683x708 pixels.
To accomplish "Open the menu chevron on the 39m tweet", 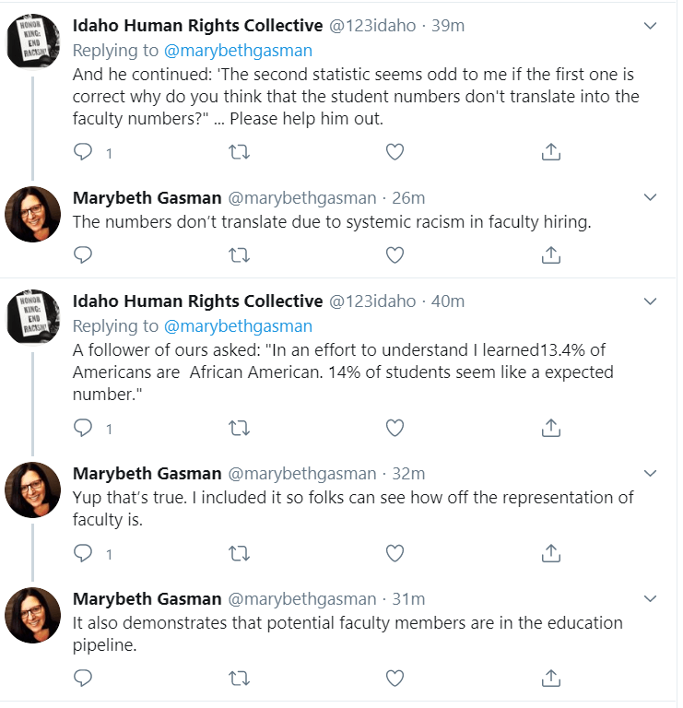I will (650, 26).
